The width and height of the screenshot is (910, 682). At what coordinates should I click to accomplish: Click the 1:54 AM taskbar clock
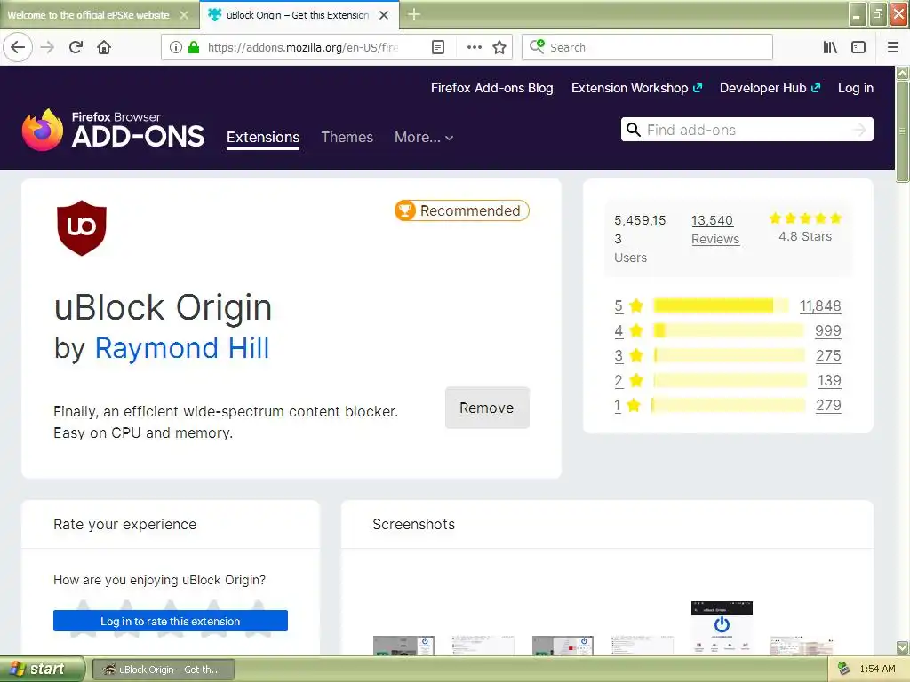pyautogui.click(x=877, y=669)
